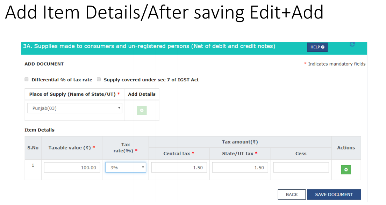Click the Item Details heading

coord(40,130)
